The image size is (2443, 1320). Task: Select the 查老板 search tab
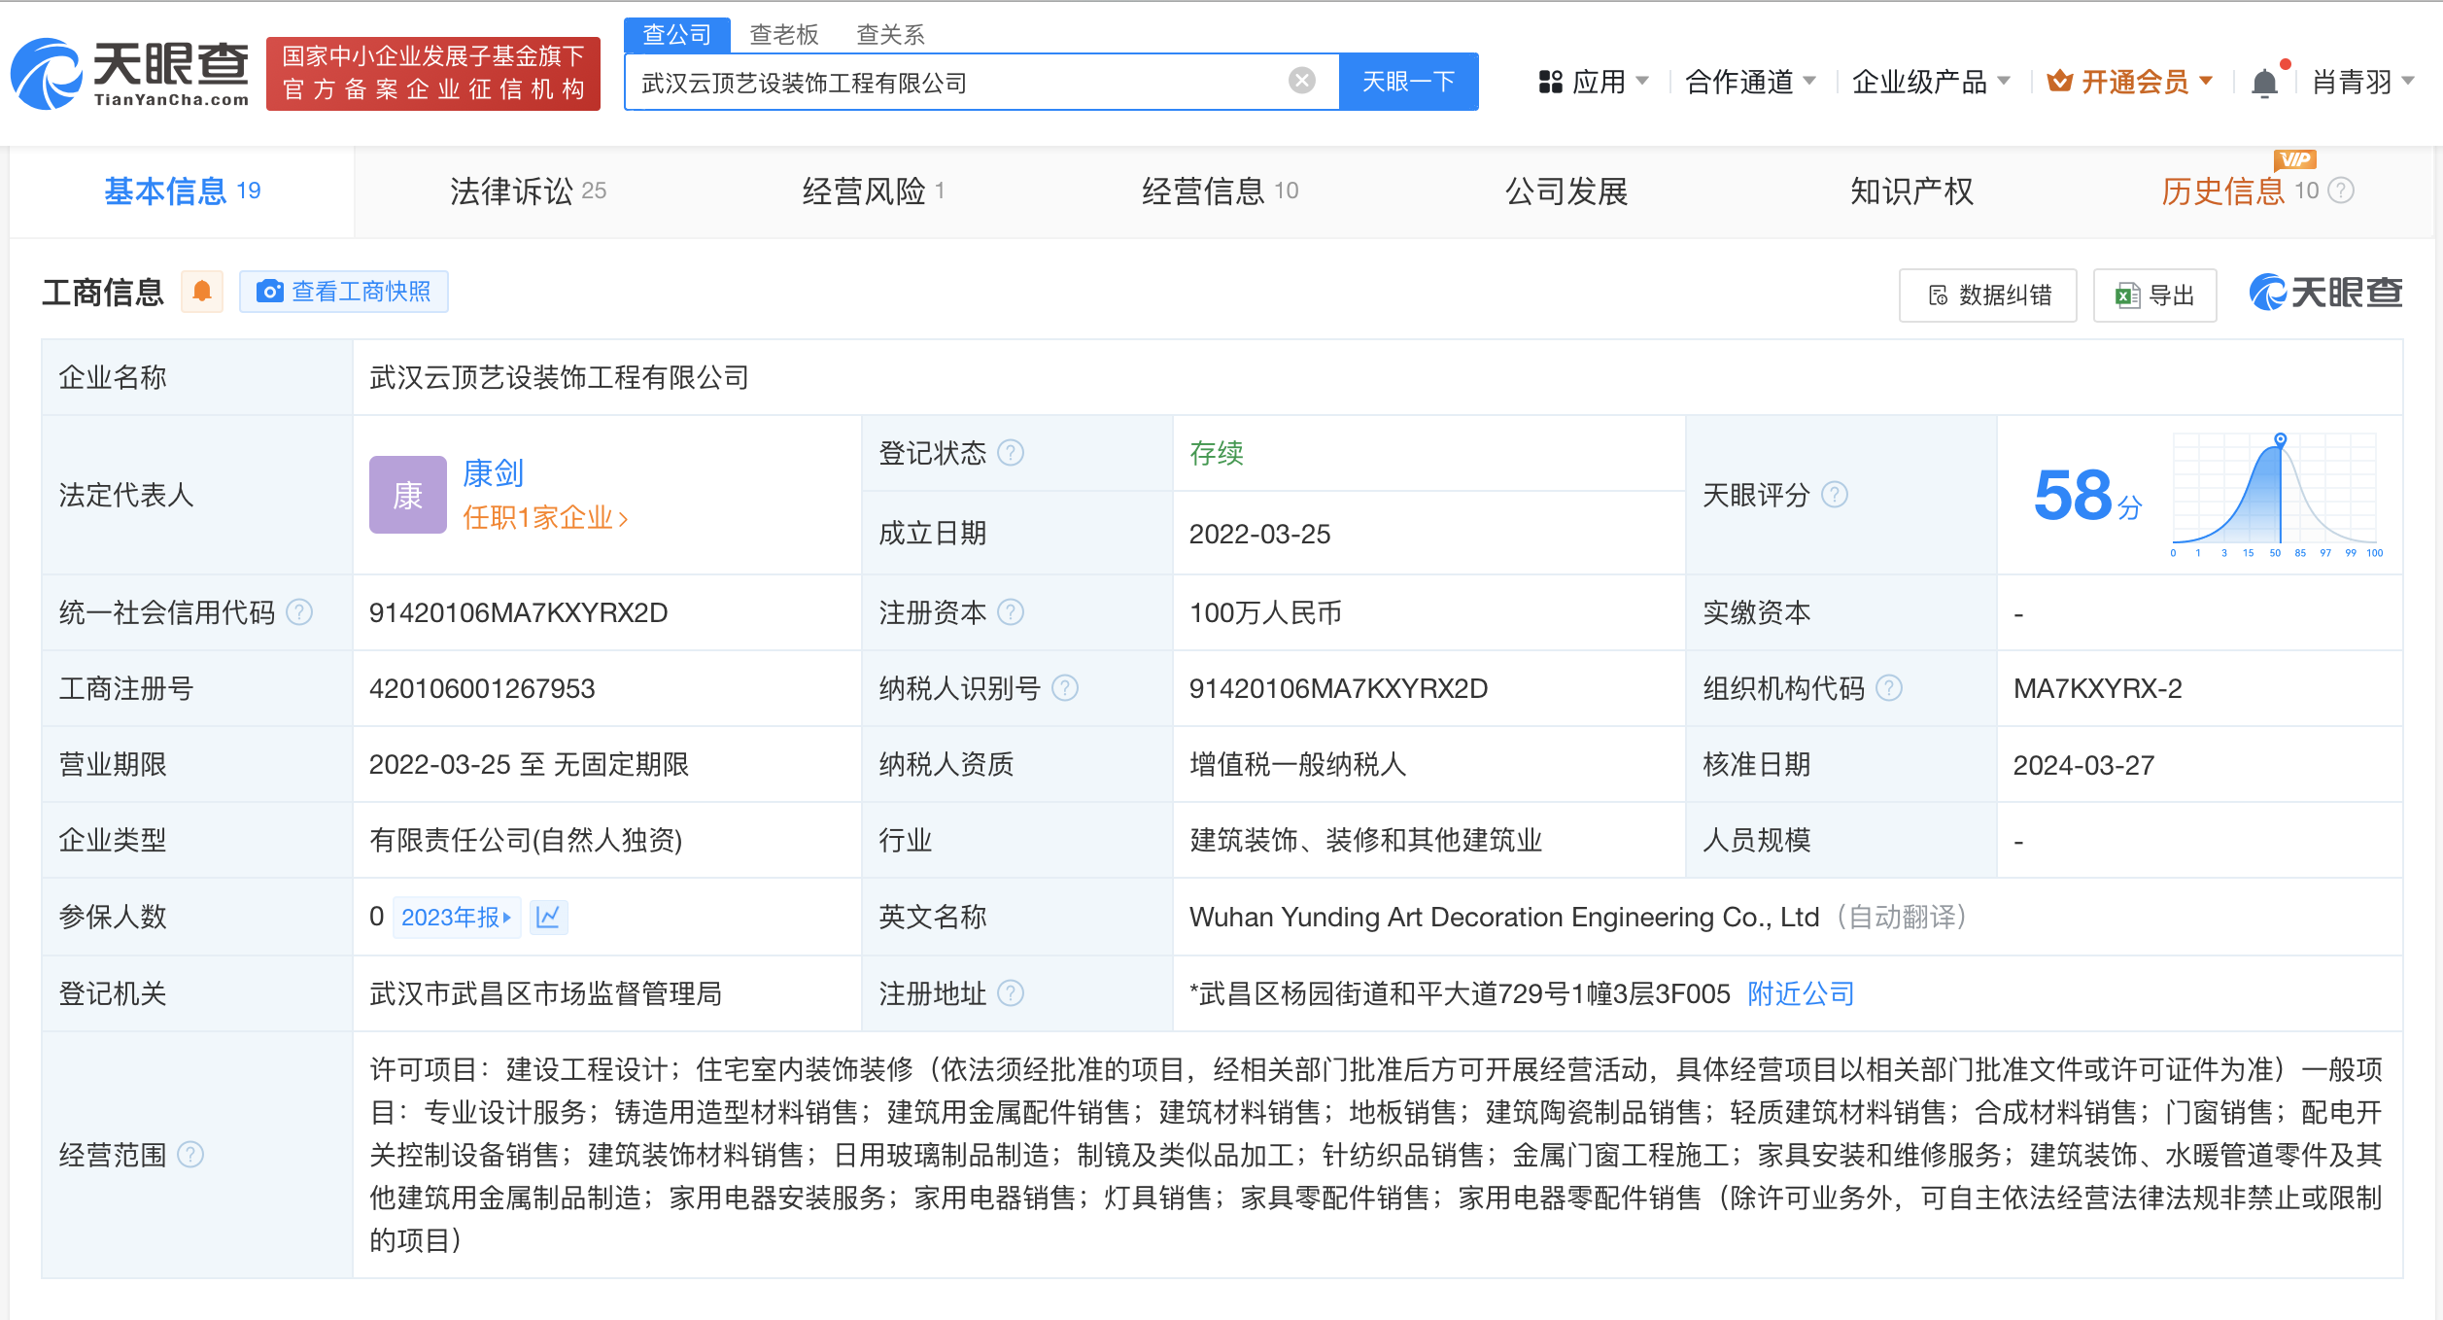pyautogui.click(x=782, y=34)
